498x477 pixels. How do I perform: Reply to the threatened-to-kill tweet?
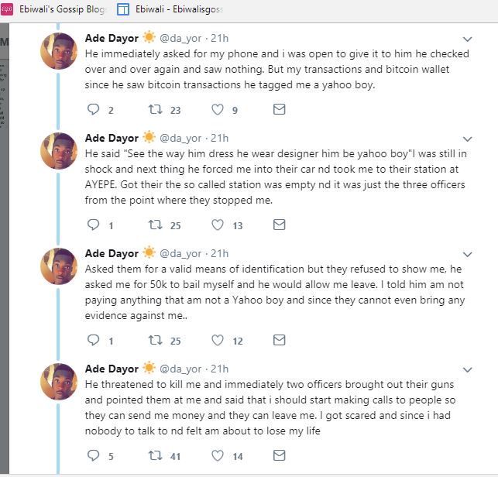[94, 455]
